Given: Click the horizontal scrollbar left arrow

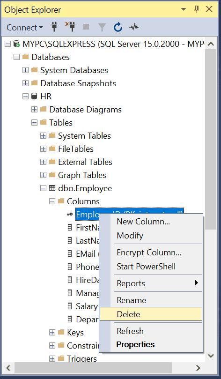Looking at the screenshot, I should point(8,368).
